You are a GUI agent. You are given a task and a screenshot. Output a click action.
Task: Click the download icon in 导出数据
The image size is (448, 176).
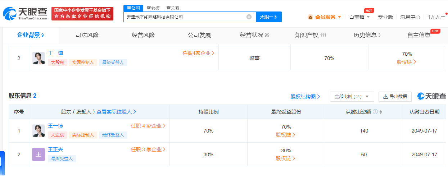385,97
